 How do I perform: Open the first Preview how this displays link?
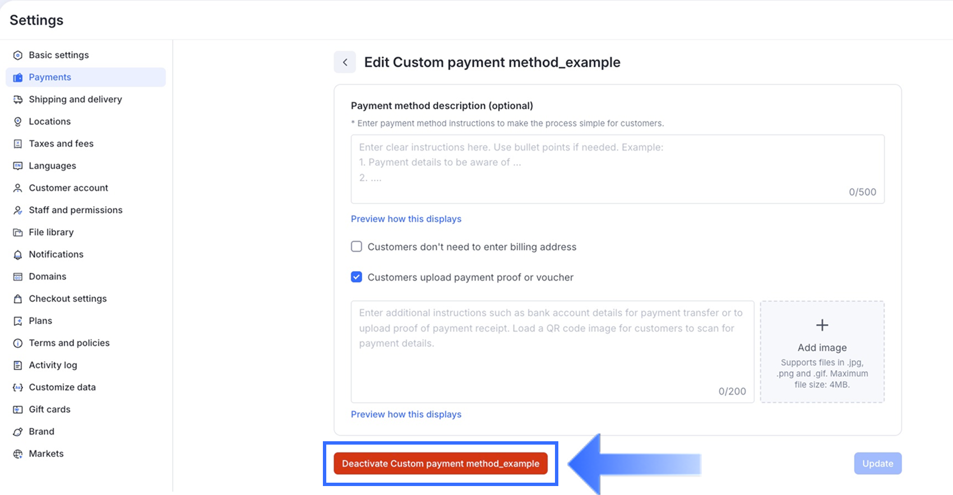(x=406, y=219)
